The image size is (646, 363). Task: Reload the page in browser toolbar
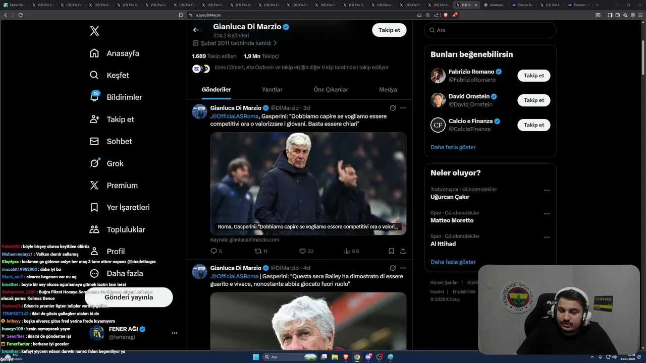[x=21, y=15]
